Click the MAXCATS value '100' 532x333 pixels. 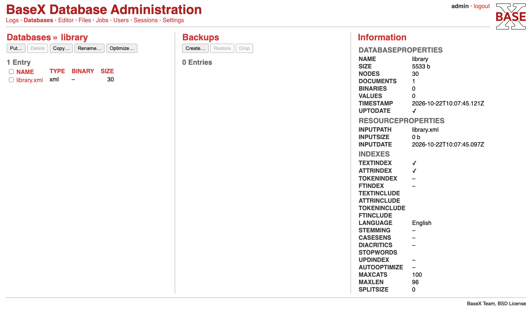pos(417,275)
